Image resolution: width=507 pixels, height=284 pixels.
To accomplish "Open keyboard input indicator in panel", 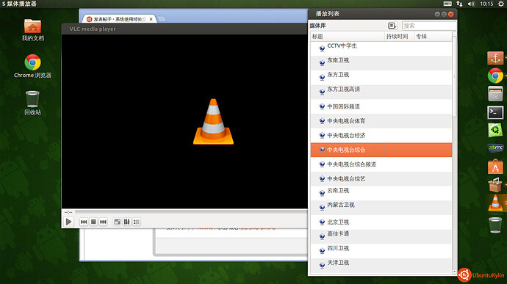I will tap(447, 4).
